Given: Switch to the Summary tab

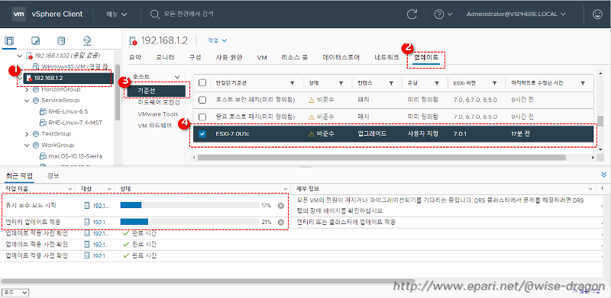Looking at the screenshot, I should coord(135,58).
